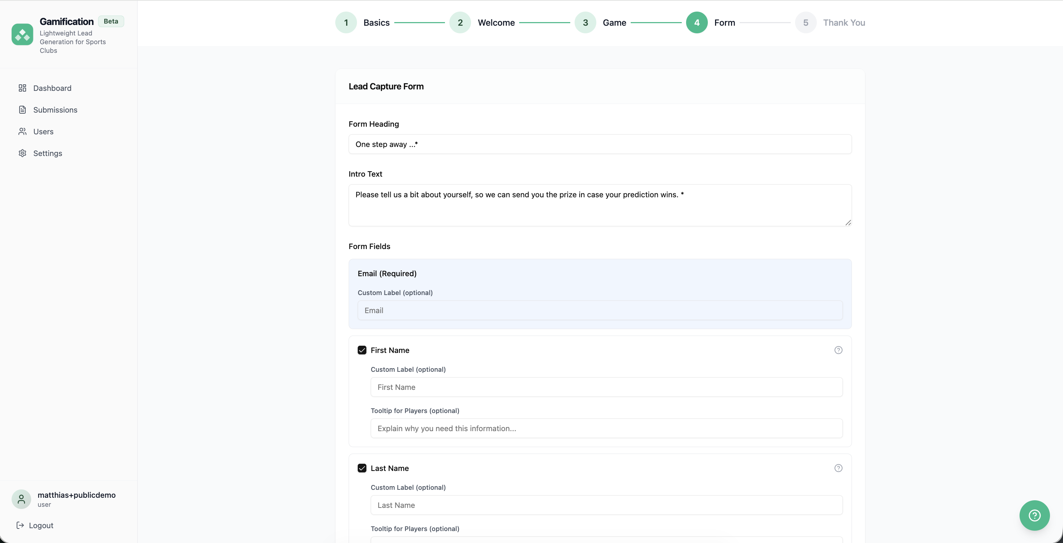1063x543 pixels.
Task: Click the help icon beside First Name
Action: 838,349
